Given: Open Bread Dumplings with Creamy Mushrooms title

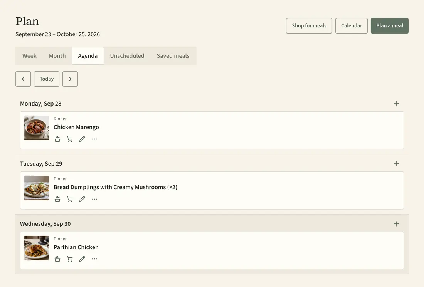Looking at the screenshot, I should point(116,187).
